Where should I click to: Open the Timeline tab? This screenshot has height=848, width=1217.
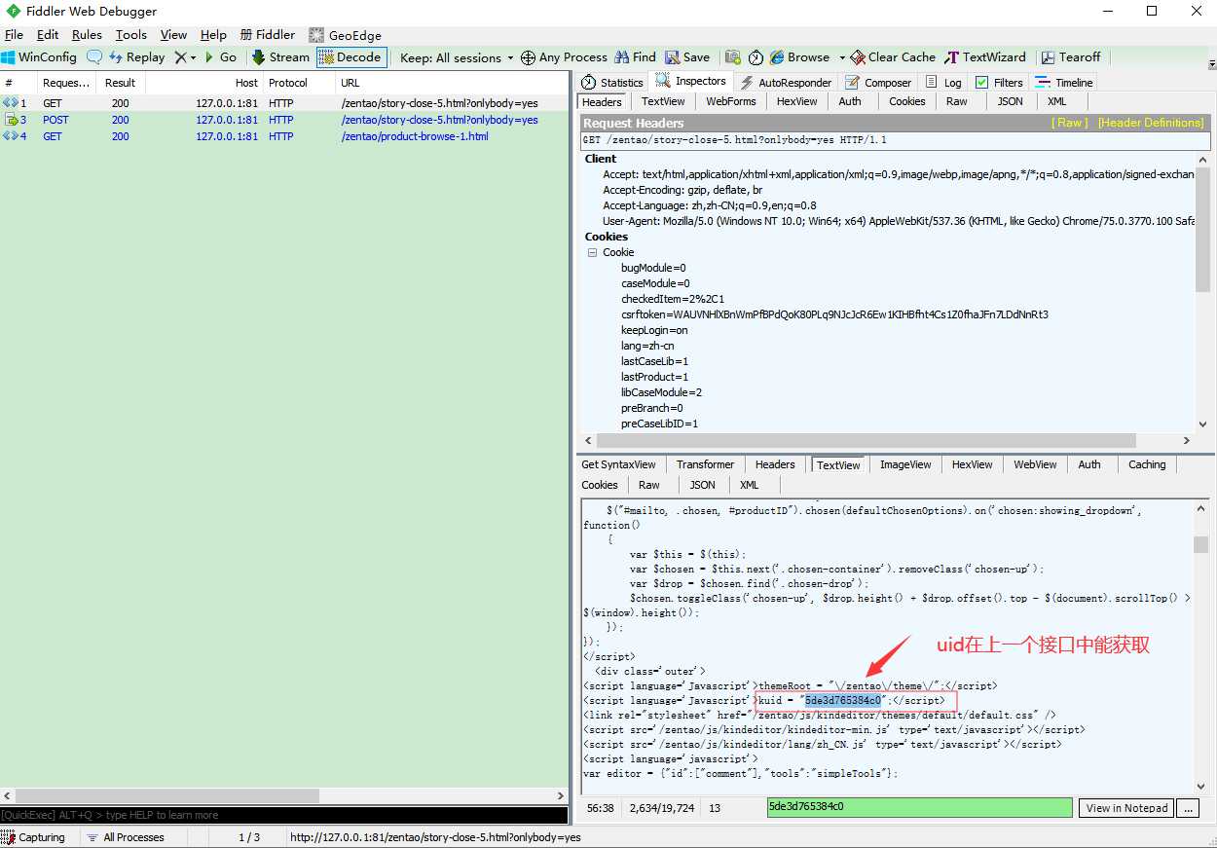(x=1064, y=83)
